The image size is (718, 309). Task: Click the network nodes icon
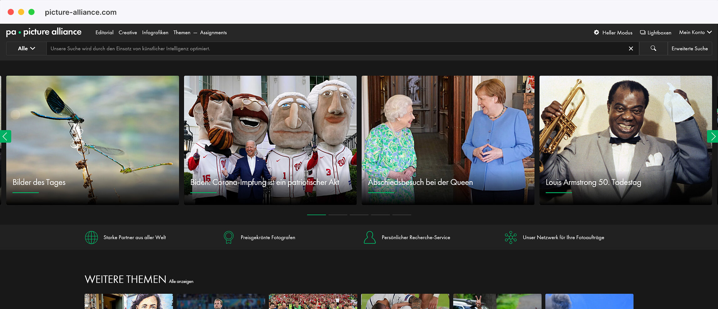tap(511, 238)
